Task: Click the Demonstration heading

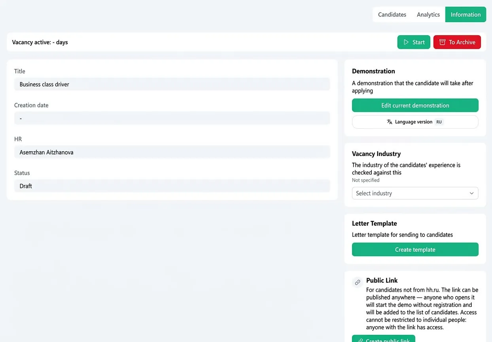Action: (373, 71)
